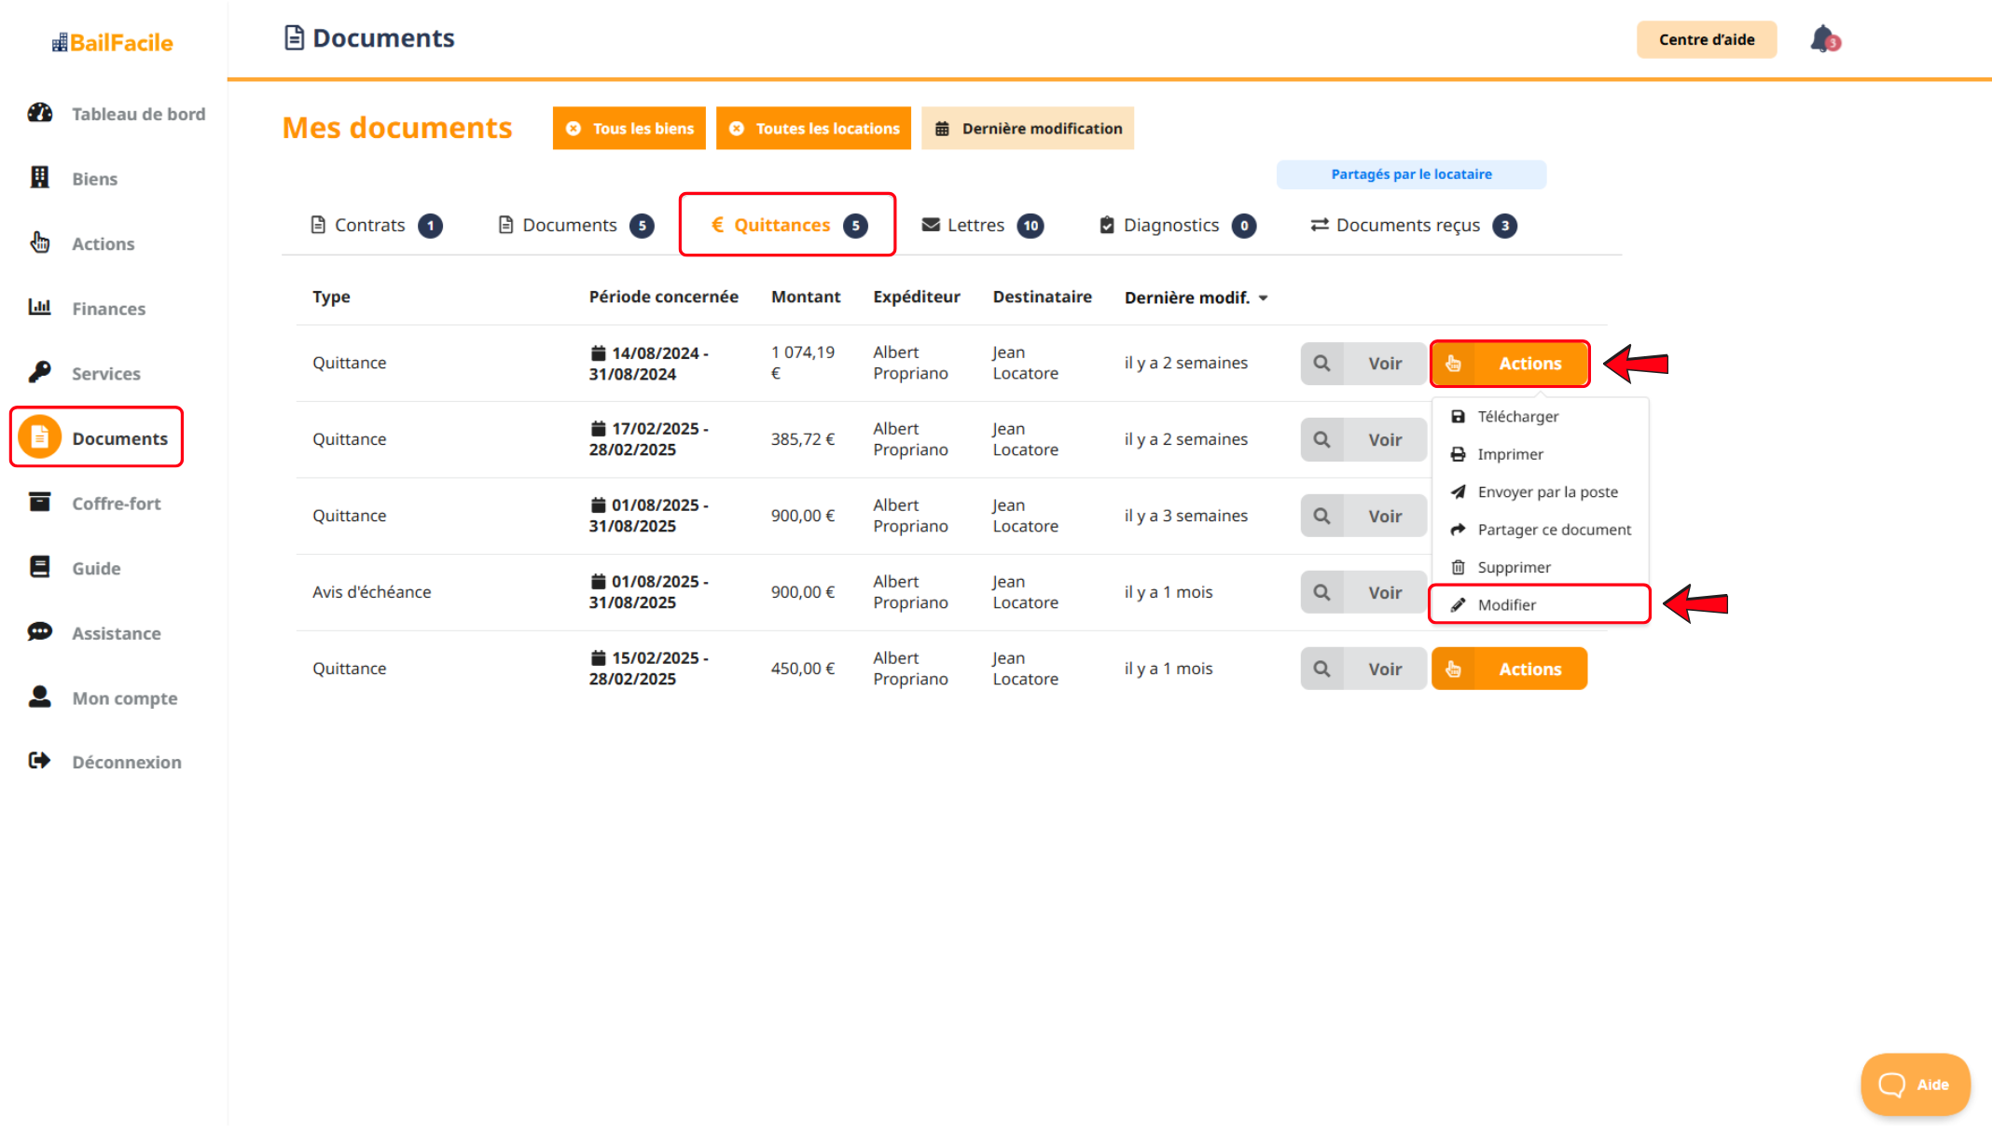Open the Aide chat widget

(x=1914, y=1085)
